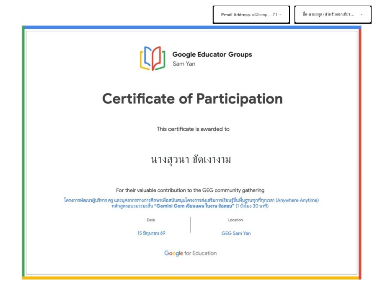
Task: Click the 'Certificate of Participation' title
Action: tap(192, 99)
